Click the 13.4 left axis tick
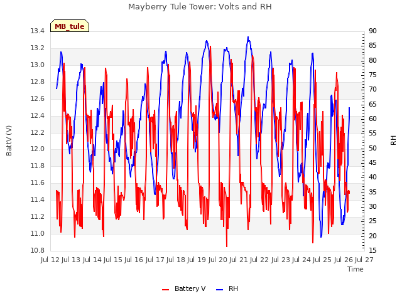The image size is (402, 301). click(x=38, y=31)
